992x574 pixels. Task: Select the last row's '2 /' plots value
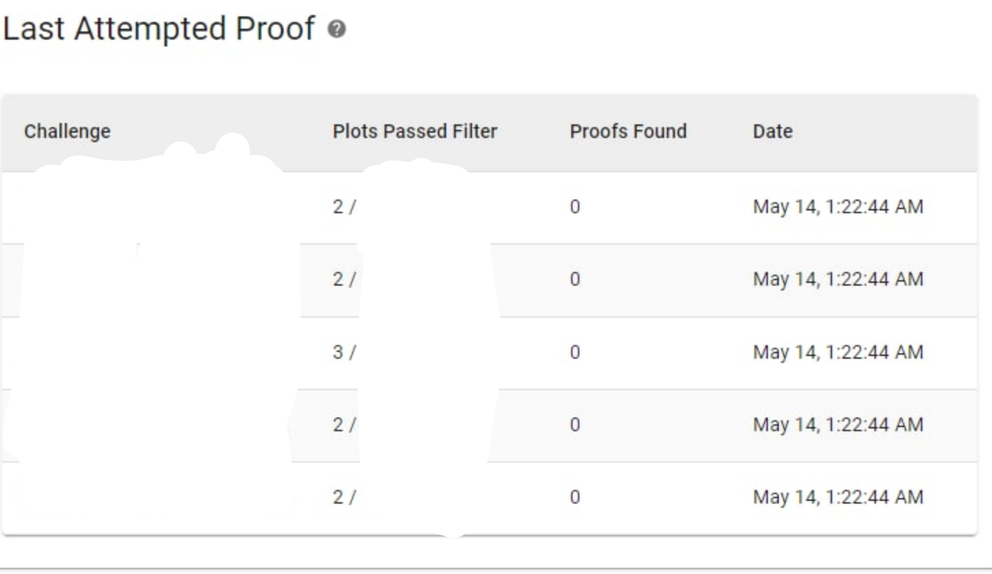(344, 497)
